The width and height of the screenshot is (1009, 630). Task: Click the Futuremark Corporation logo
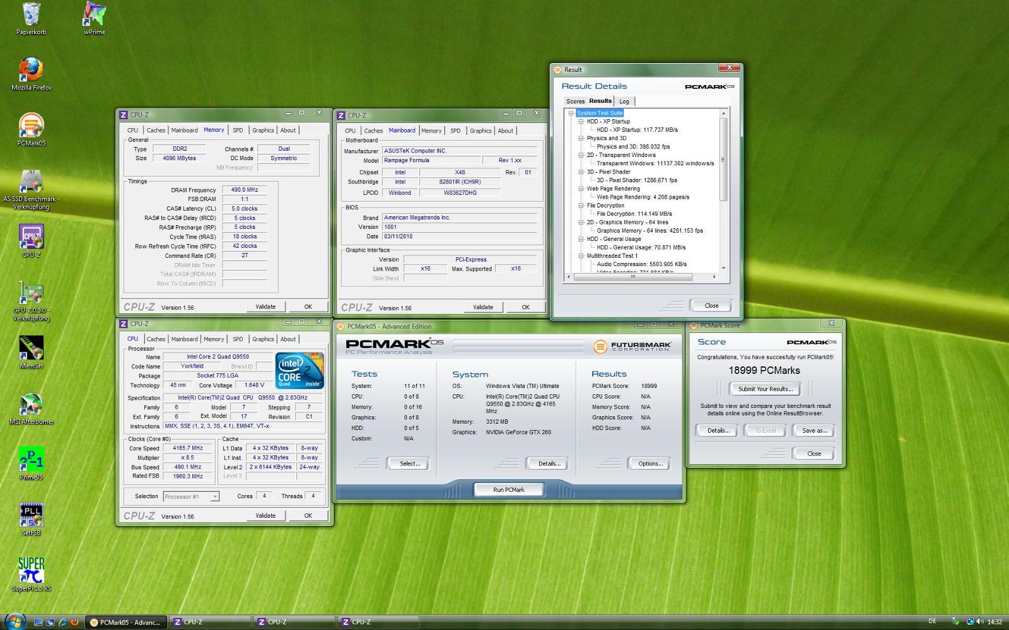(633, 346)
